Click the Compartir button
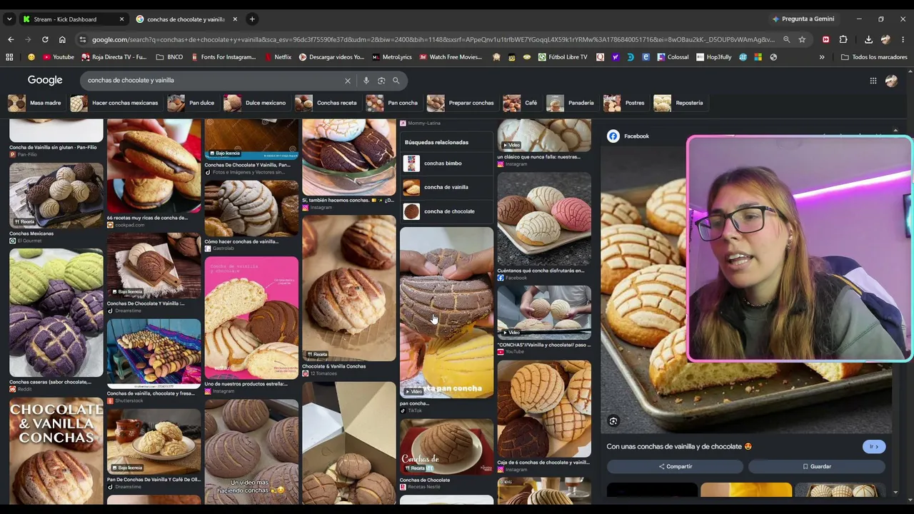Viewport: 914px width, 514px height. [x=675, y=466]
